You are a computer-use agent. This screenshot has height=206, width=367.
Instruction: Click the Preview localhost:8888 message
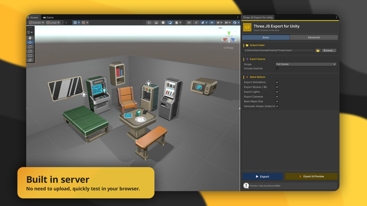pyautogui.click(x=290, y=186)
